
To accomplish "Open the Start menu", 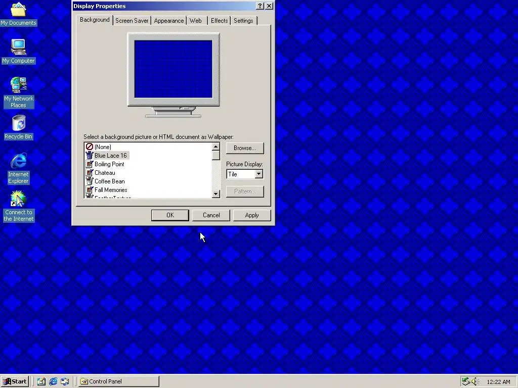I will (15, 381).
